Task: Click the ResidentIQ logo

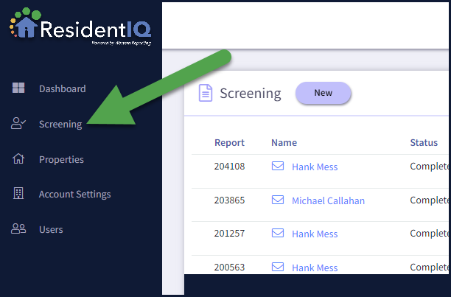Action: coord(80,27)
